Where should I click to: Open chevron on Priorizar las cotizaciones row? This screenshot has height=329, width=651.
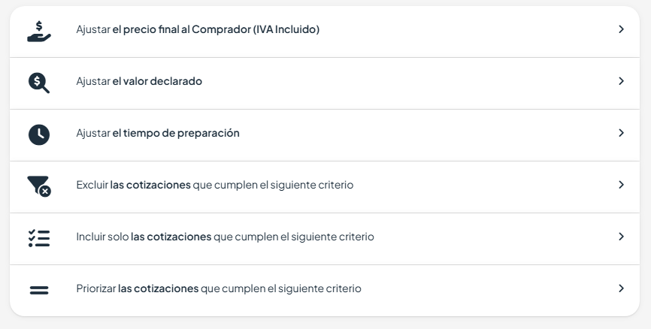point(621,288)
